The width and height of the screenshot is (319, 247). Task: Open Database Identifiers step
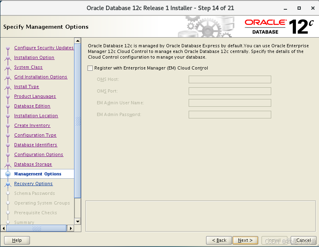click(36, 145)
